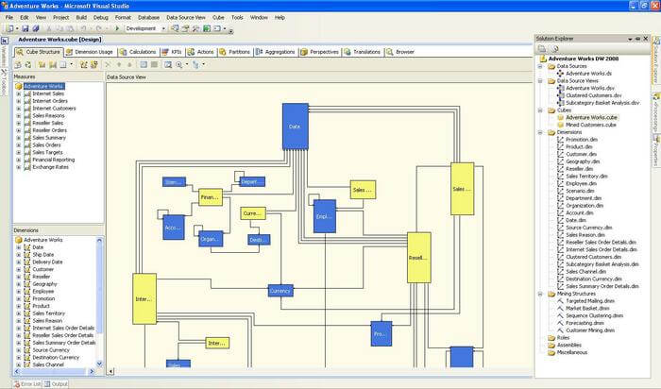This screenshot has width=661, height=389.
Task: Expand the Internet Sales measure group
Action: tap(19, 94)
